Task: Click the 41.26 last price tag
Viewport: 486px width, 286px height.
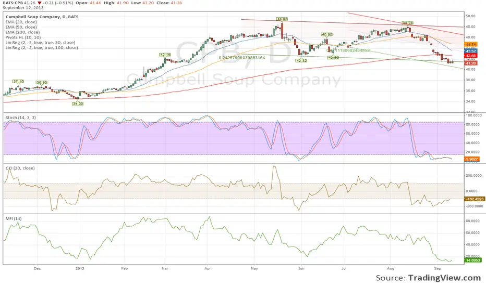Action: (471, 63)
